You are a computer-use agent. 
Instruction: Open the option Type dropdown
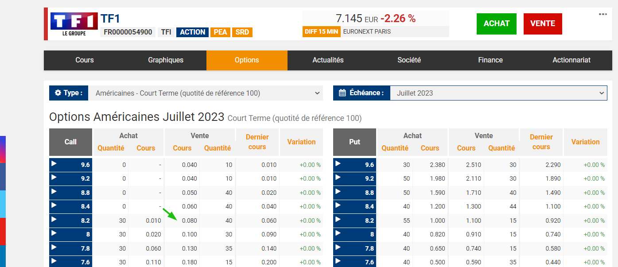click(x=206, y=93)
